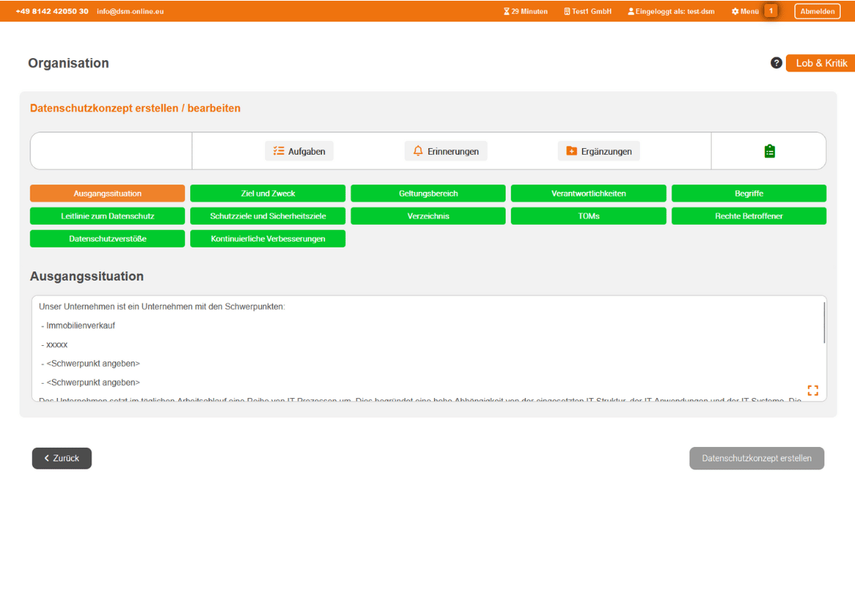Open the TOMs section

(x=588, y=216)
